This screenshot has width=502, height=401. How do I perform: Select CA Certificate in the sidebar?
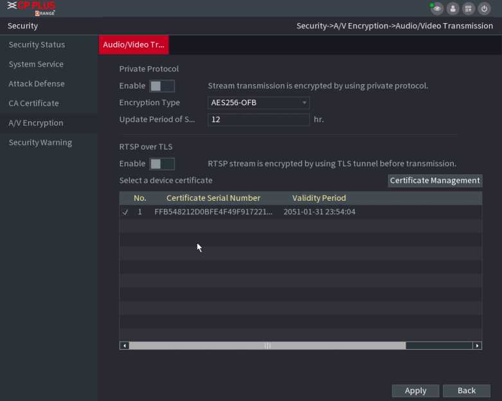pos(33,103)
